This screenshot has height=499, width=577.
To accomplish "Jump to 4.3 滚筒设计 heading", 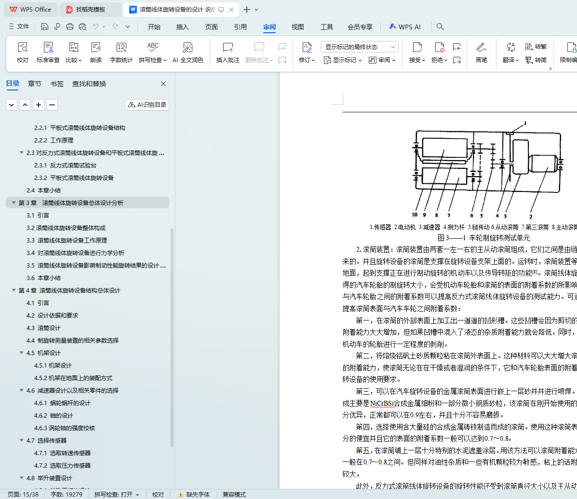I will (x=43, y=328).
